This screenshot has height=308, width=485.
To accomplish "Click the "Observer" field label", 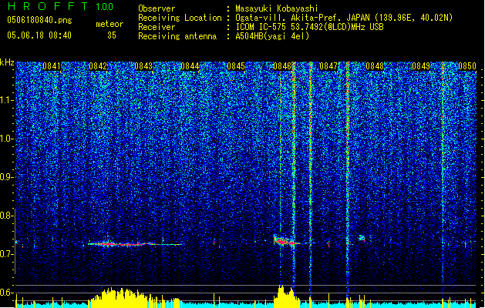I will (157, 8).
